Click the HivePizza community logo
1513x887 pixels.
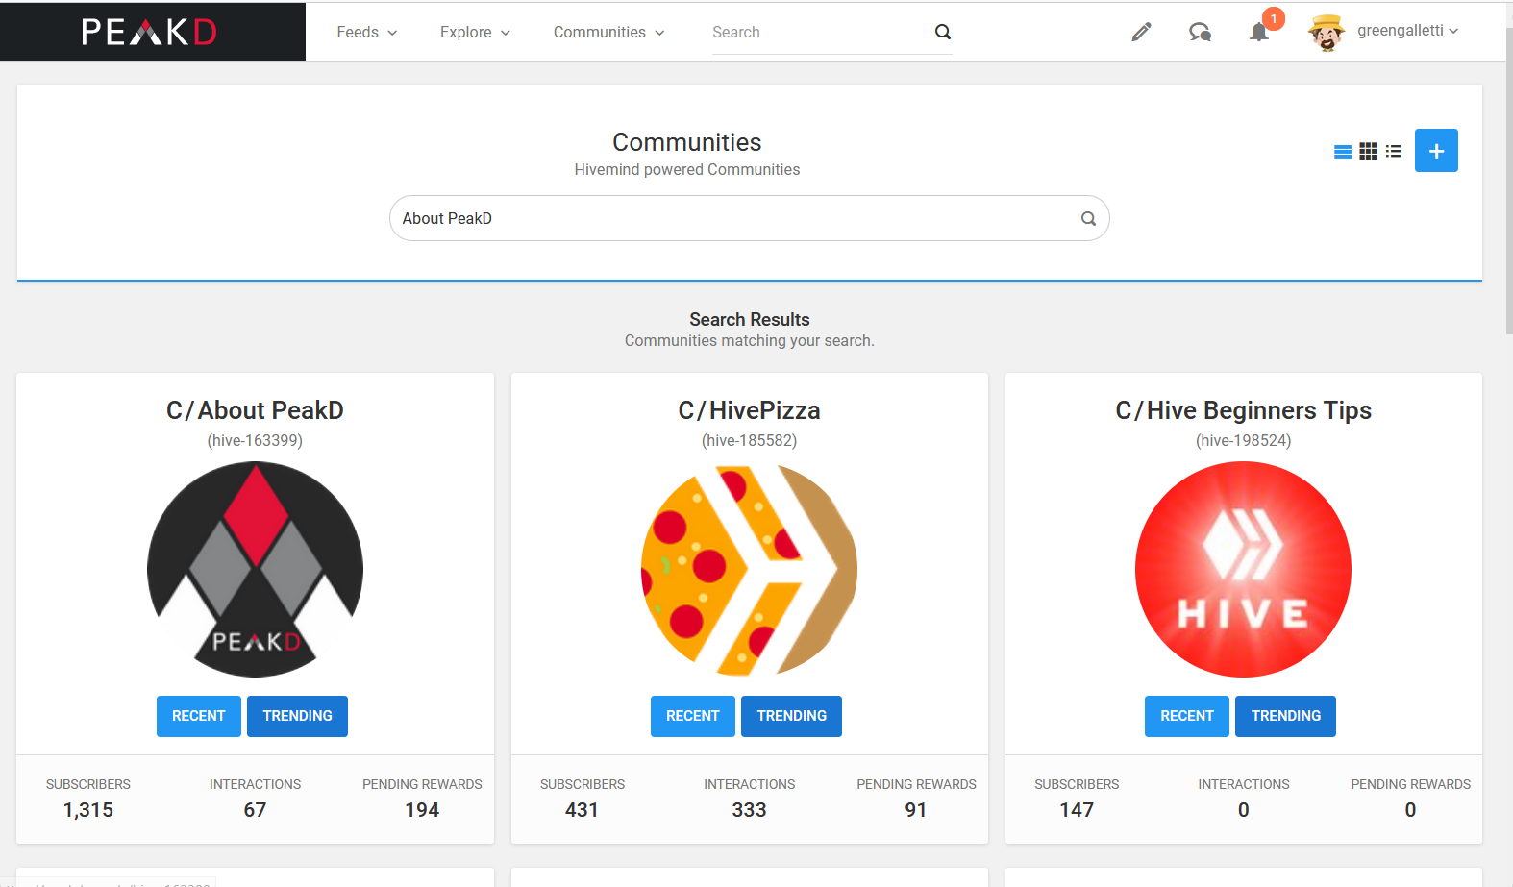[749, 569]
